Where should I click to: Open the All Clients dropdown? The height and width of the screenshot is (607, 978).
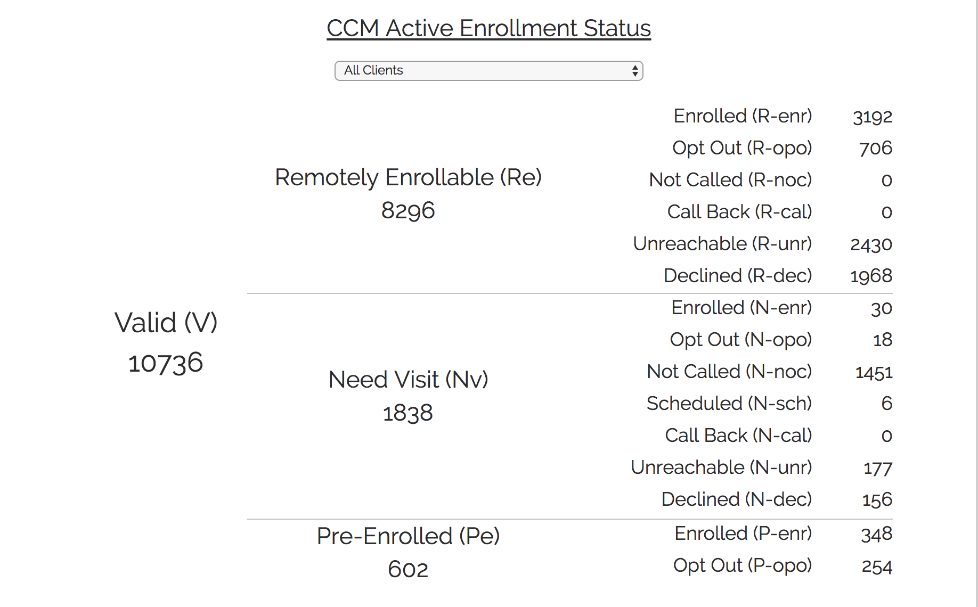tap(488, 71)
